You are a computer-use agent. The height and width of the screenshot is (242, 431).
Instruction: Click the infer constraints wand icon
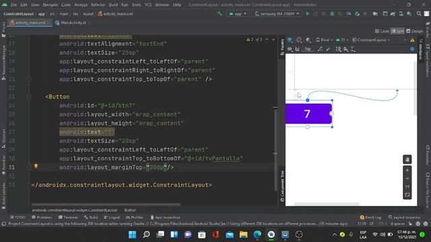tap(328, 49)
